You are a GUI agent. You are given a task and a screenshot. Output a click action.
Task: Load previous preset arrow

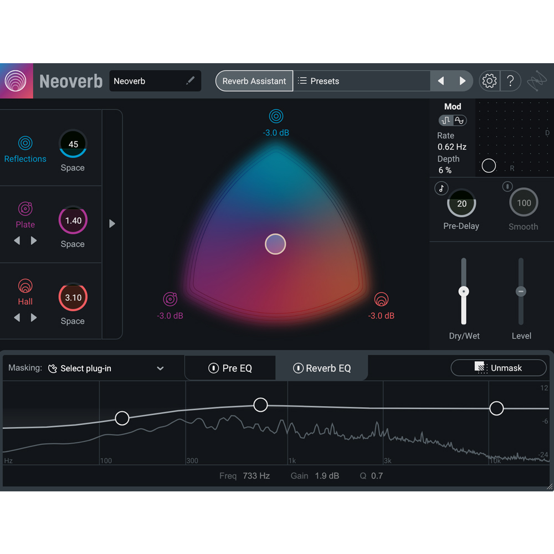[441, 81]
